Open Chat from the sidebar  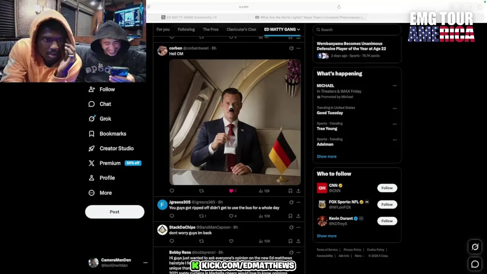point(100,104)
